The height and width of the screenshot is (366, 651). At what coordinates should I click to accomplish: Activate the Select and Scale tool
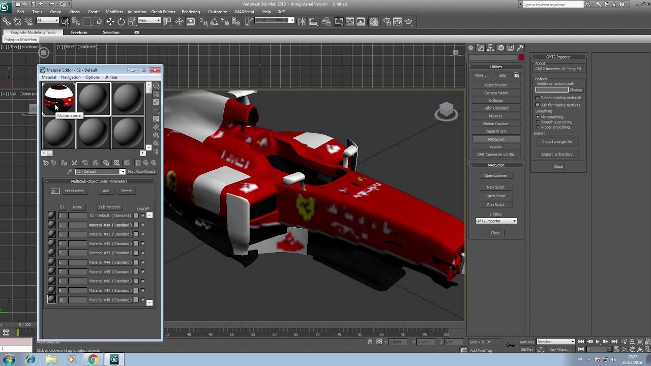point(132,21)
